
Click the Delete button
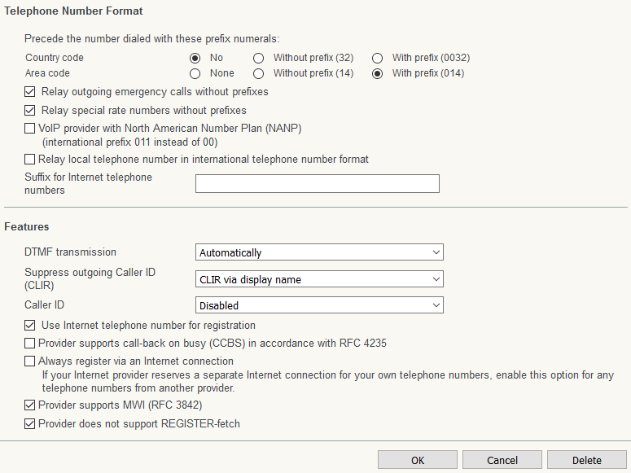586,460
